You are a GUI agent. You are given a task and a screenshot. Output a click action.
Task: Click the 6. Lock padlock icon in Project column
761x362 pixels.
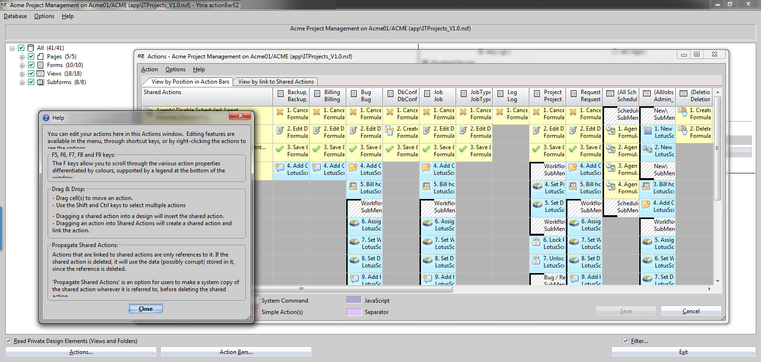tap(537, 241)
